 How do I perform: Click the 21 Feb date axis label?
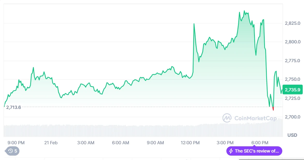click(51, 143)
